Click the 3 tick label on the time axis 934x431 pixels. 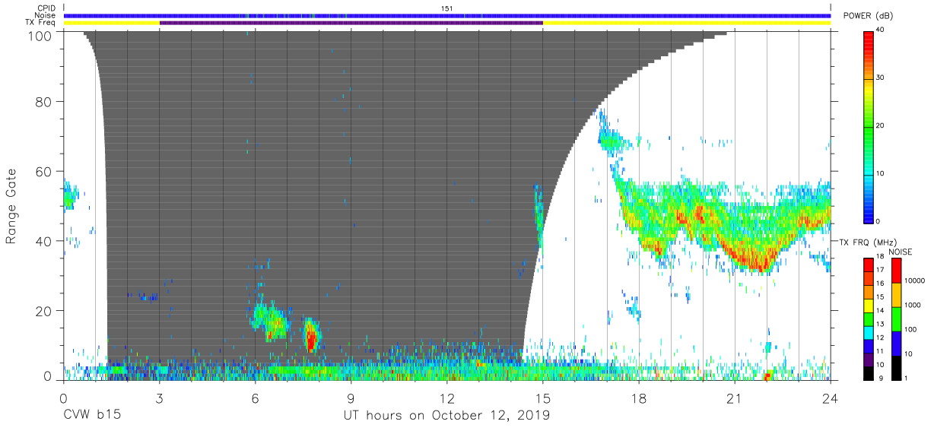160,398
